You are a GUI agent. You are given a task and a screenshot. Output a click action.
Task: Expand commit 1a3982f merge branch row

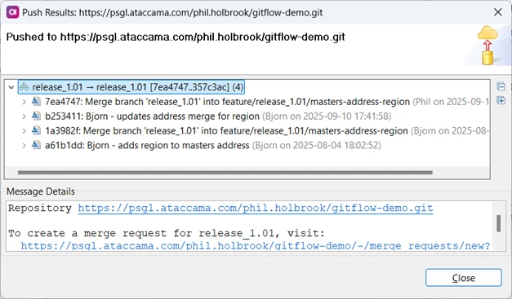24,130
